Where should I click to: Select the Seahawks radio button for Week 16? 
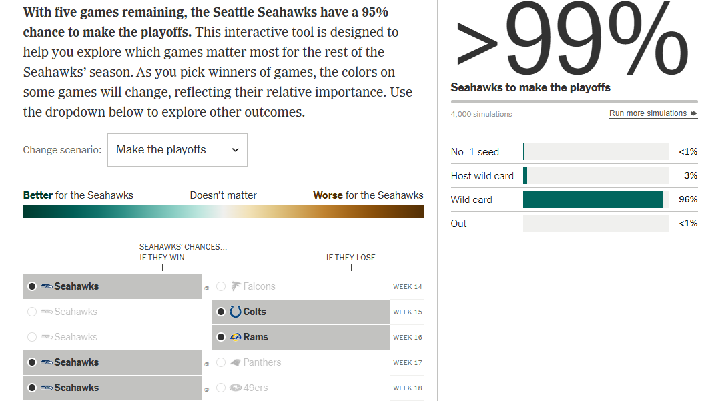(32, 337)
